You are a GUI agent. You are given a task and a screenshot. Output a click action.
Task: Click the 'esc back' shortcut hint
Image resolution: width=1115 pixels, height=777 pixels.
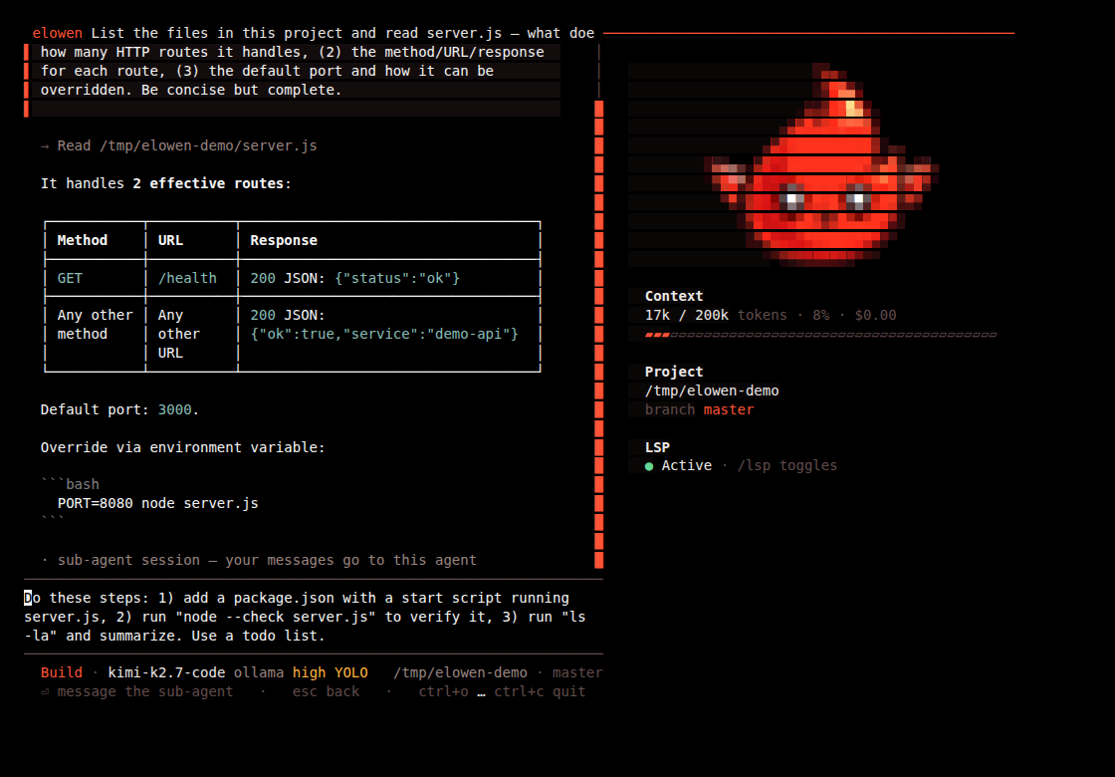tap(326, 691)
